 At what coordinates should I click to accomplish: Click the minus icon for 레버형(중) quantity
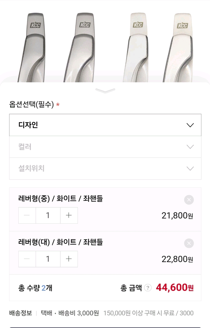click(x=27, y=215)
